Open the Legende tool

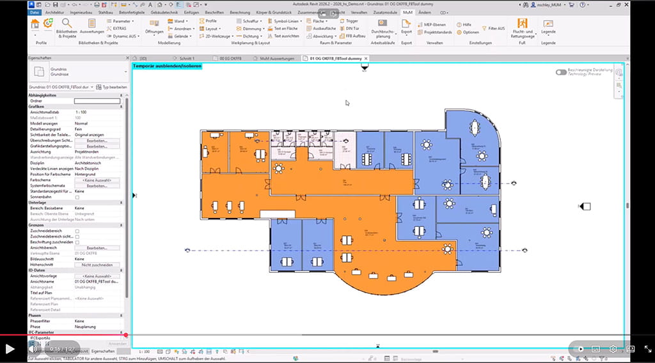point(548,27)
